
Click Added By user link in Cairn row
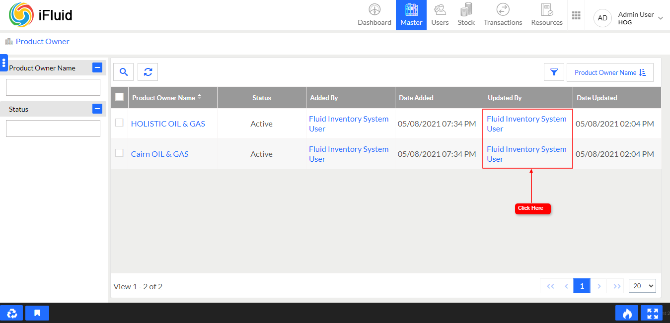[x=349, y=154]
